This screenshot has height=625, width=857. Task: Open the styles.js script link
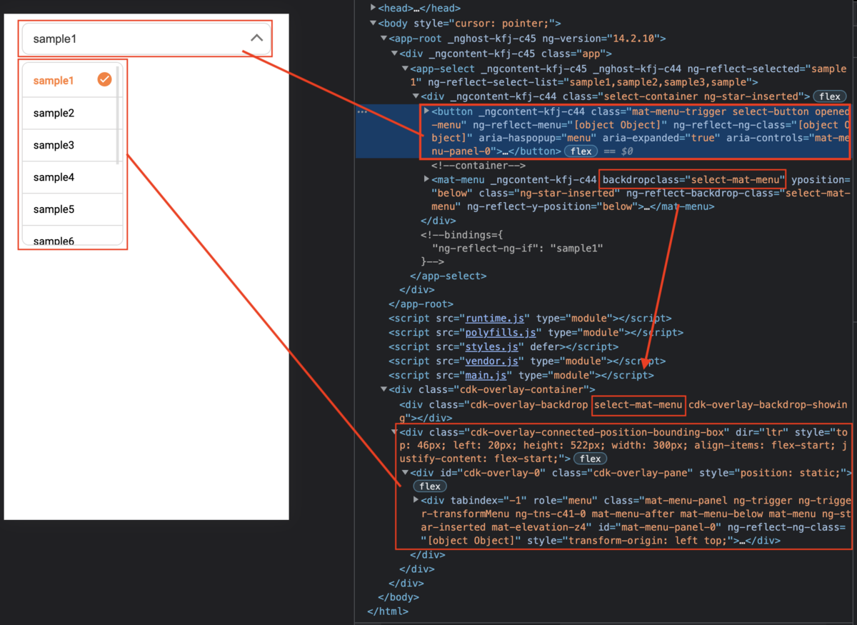[492, 347]
